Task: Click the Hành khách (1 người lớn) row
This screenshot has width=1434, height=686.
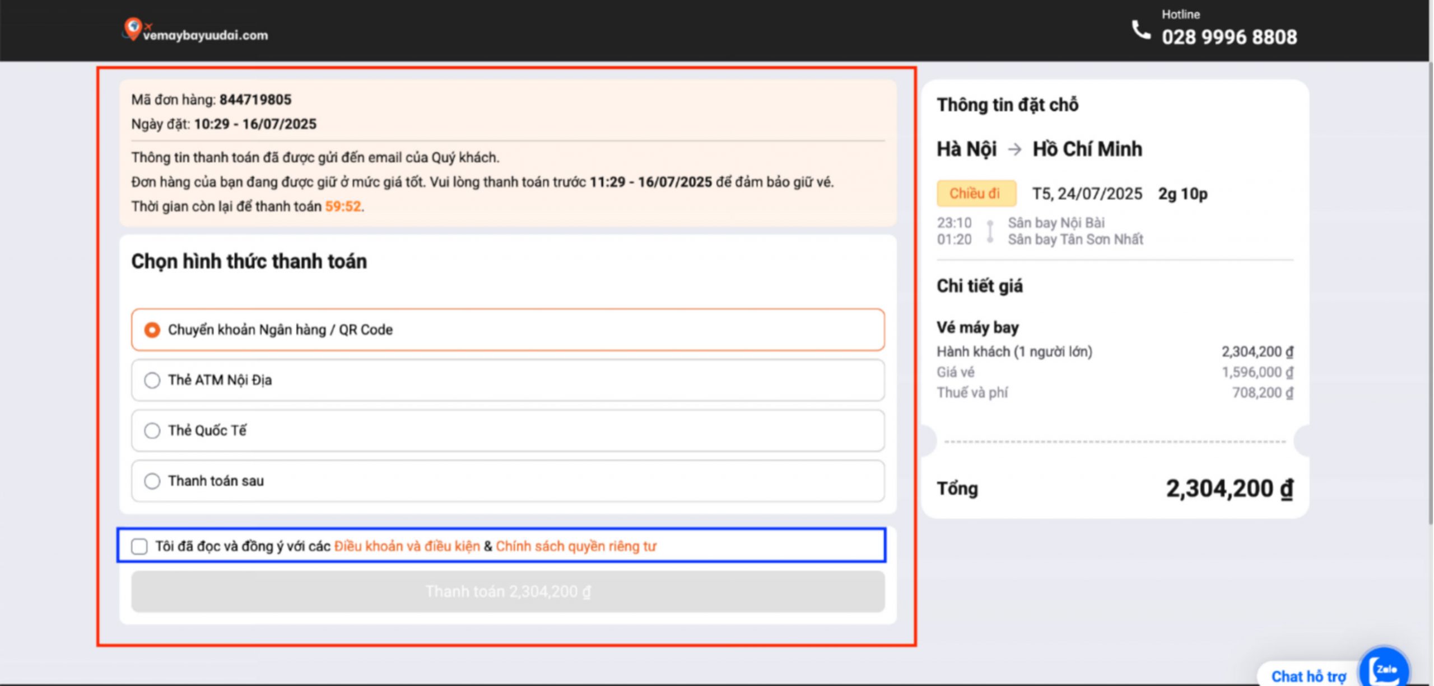Action: [1014, 352]
